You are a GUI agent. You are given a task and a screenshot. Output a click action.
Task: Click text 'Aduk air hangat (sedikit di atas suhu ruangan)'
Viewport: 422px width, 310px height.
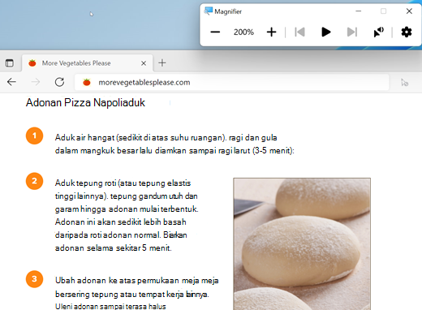140,138
